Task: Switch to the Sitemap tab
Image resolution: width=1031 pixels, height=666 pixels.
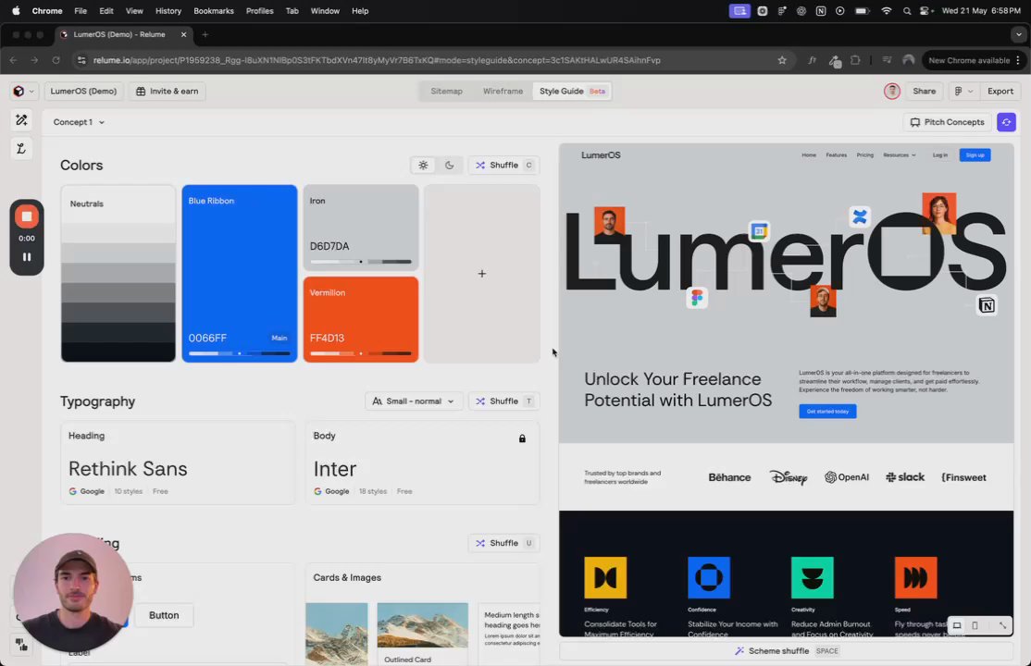Action: pyautogui.click(x=446, y=92)
